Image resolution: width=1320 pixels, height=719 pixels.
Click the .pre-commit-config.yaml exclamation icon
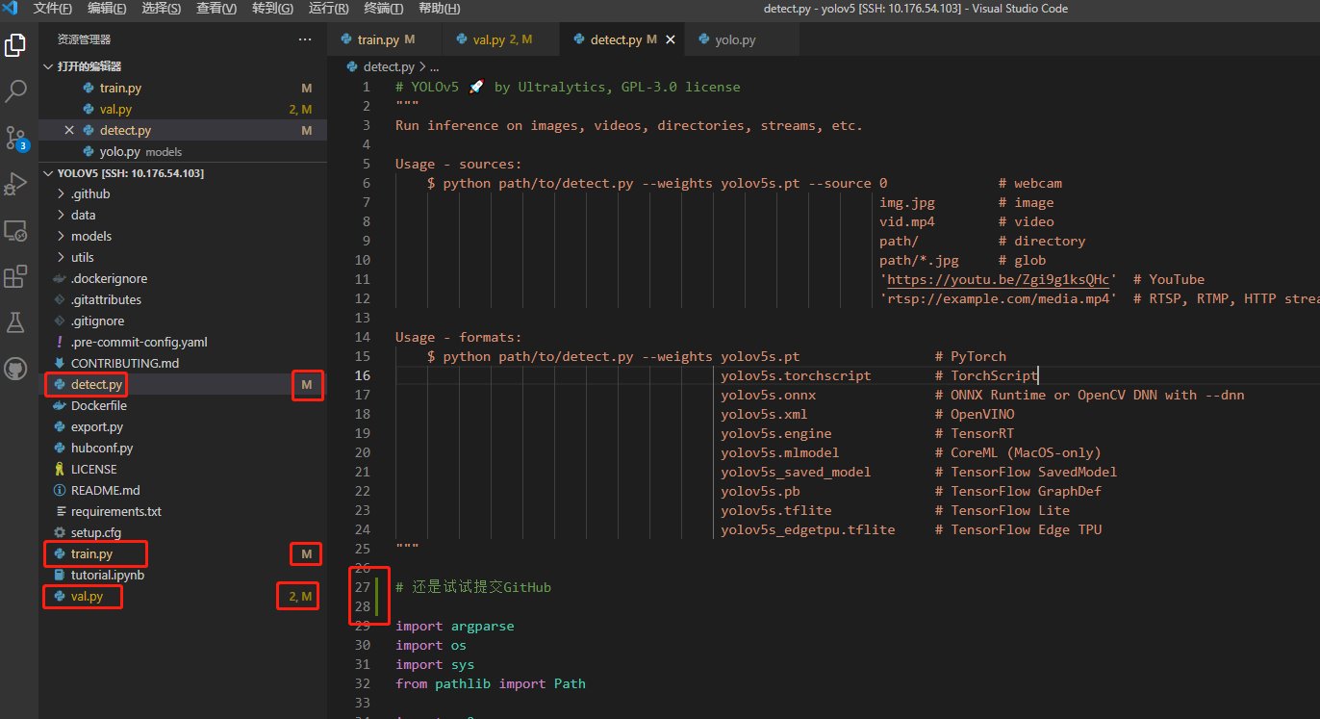pos(60,342)
